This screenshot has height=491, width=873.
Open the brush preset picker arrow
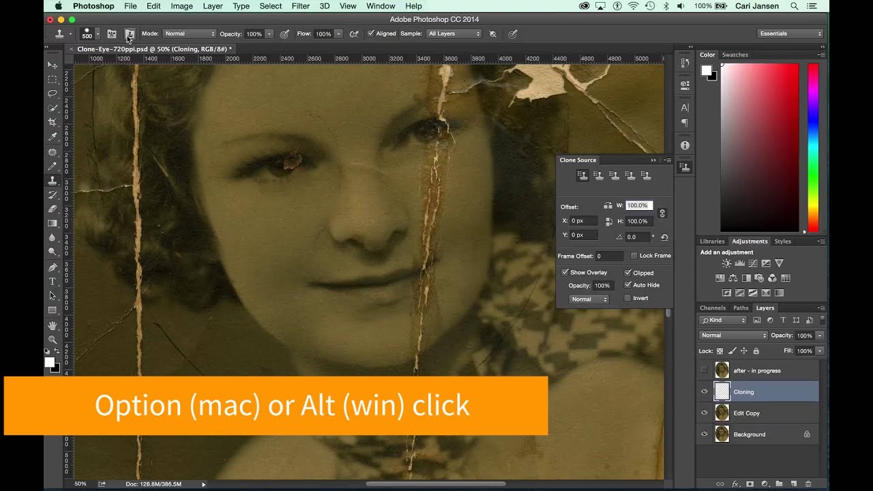point(98,33)
